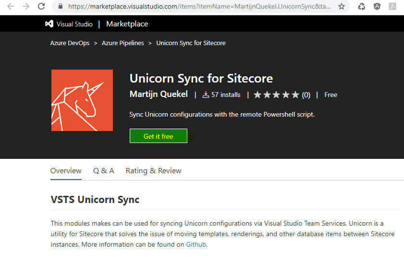Click Unicorn Sync for Sitecore breadcrumb

[191, 43]
